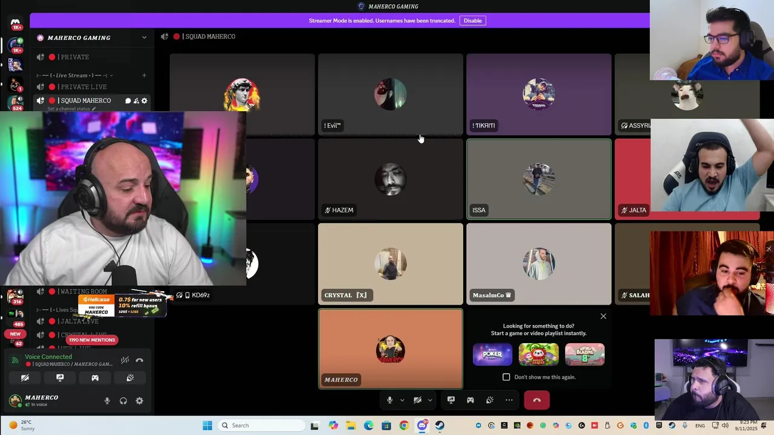Click the NEW servers indicator

15,333
